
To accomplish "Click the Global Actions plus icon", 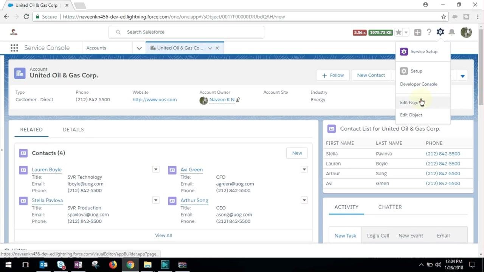I will click(x=417, y=32).
